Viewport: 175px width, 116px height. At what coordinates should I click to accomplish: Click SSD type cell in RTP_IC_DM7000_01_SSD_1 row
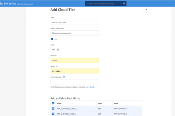pyautogui.click(x=100, y=109)
